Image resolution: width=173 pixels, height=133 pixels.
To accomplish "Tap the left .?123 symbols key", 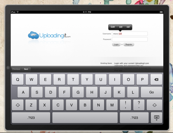I will (31, 118).
